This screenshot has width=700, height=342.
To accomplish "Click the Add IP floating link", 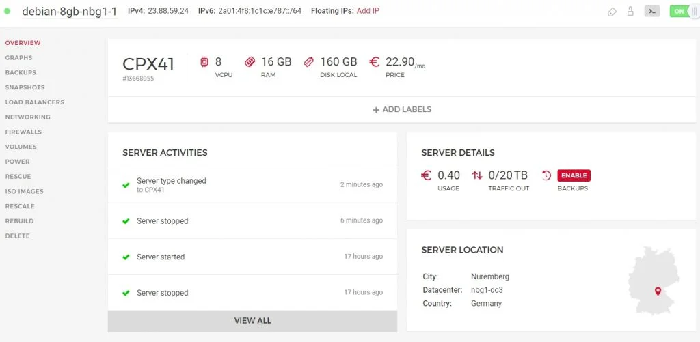I will pos(368,12).
